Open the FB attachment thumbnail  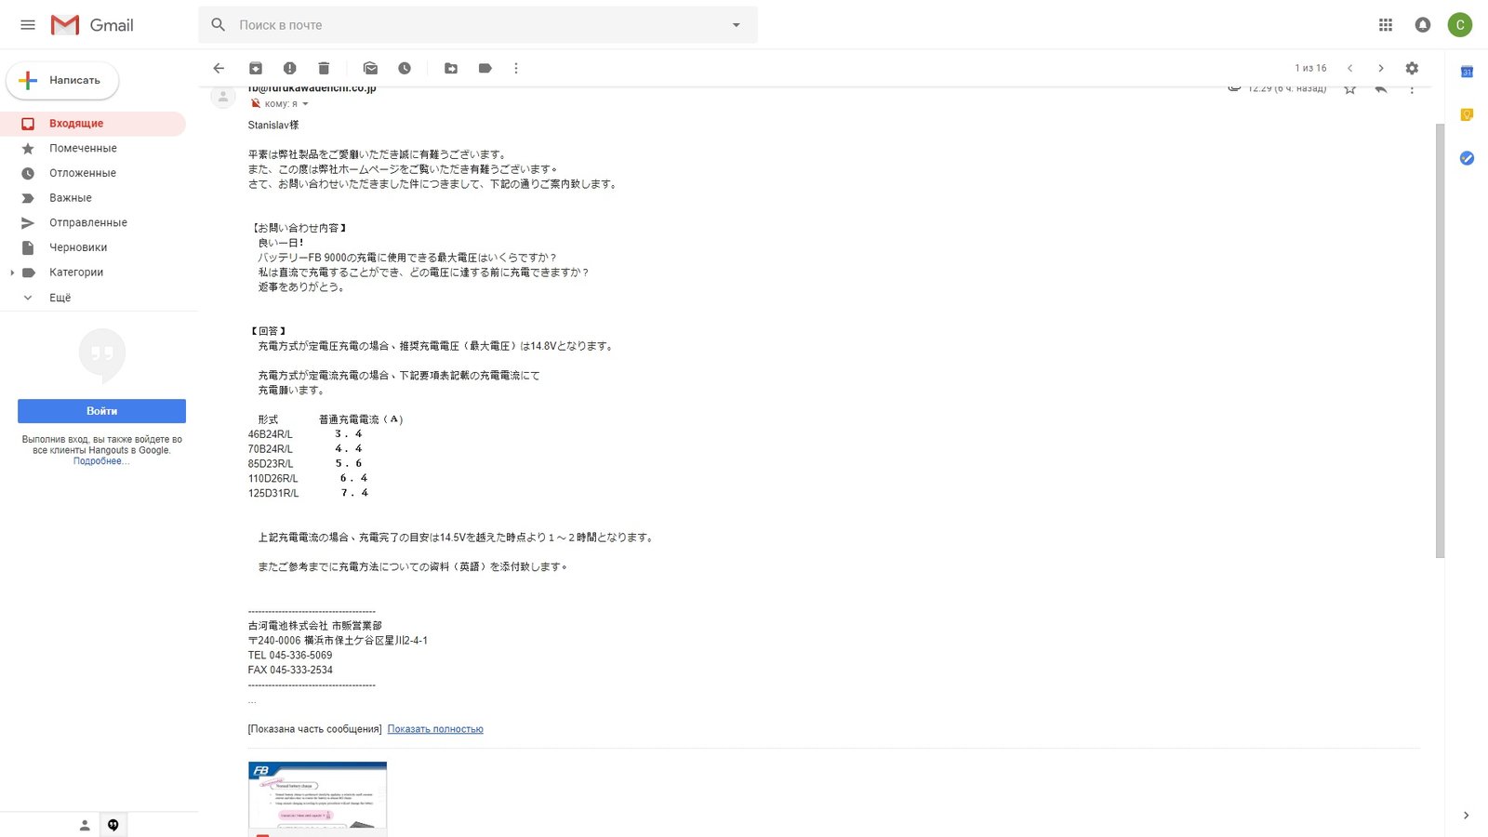[317, 798]
